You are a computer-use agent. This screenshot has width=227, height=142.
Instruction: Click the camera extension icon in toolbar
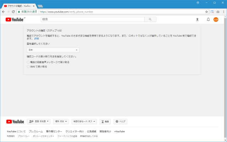point(218,11)
